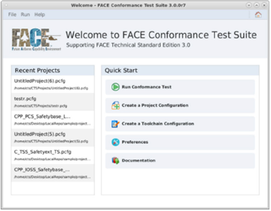The height and width of the screenshot is (211, 271).
Task: Open recent project CPP_IOSS_Safetybase_...
Action: 42,170
